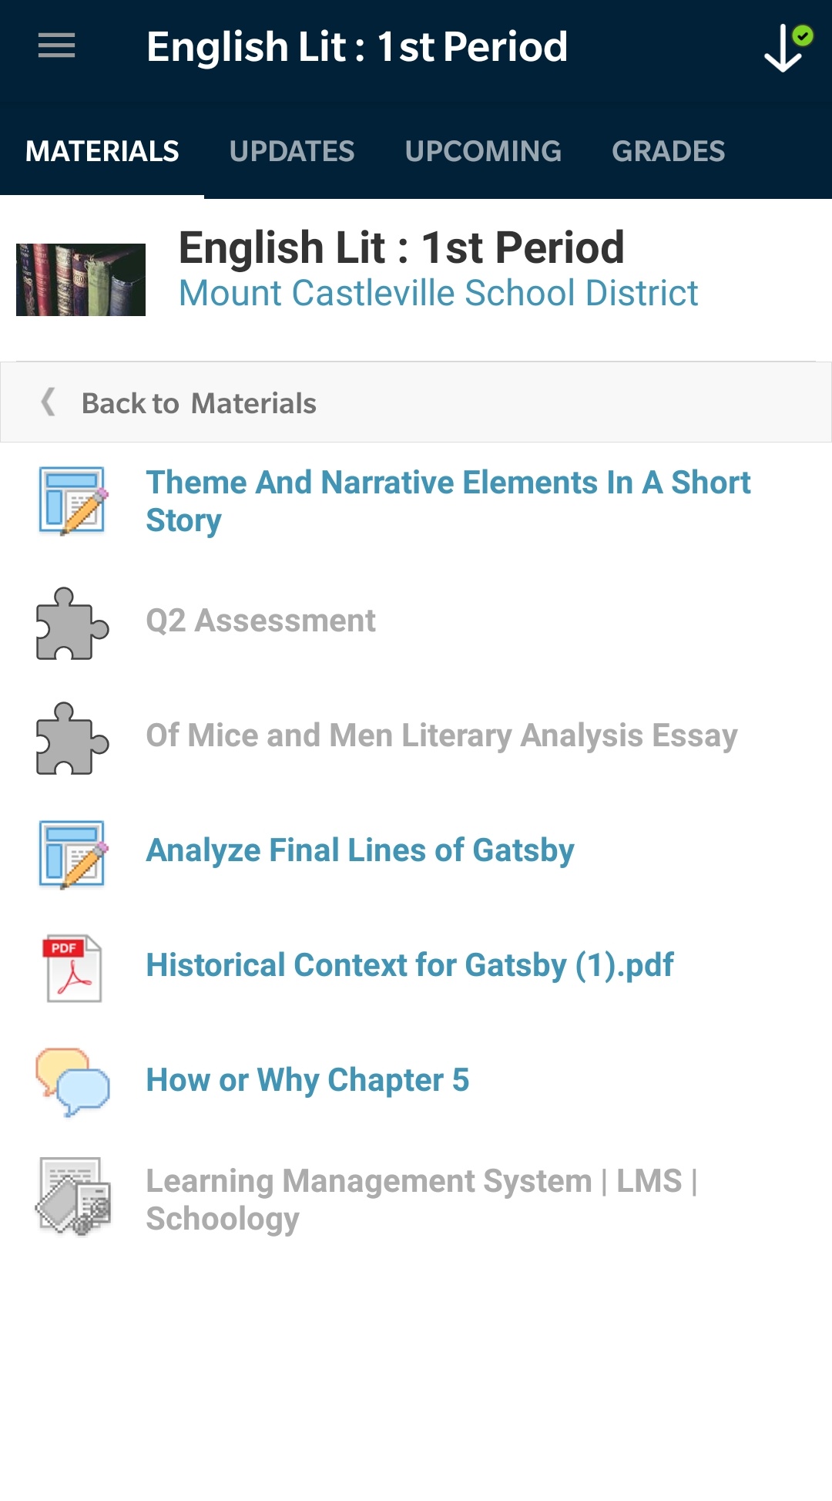This screenshot has height=1501, width=832.
Task: Open Analyze Final Lines of Gatsby assignment
Action: click(x=360, y=850)
